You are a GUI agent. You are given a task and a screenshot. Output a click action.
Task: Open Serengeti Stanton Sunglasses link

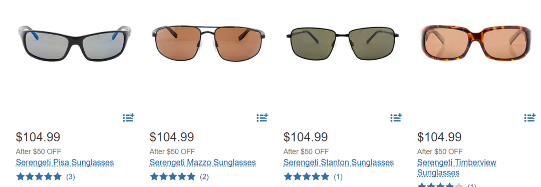(x=339, y=162)
